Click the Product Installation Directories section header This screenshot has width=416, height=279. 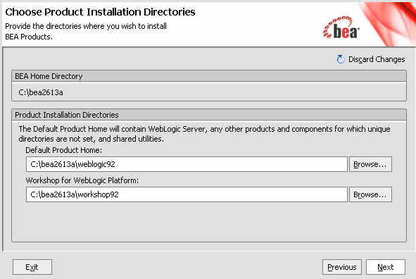point(209,115)
